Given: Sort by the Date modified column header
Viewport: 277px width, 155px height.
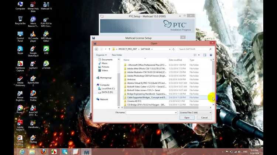Looking at the screenshot, I should coord(175,60).
